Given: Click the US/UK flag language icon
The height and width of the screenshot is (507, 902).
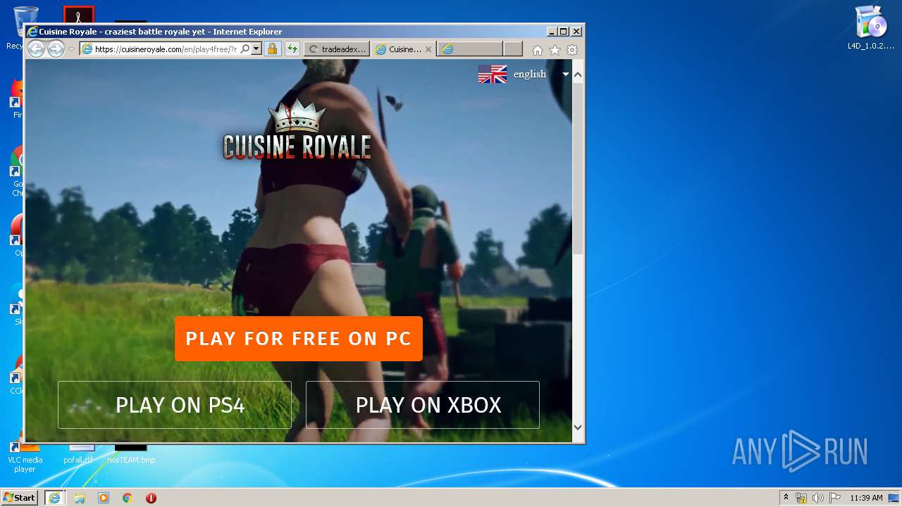Looking at the screenshot, I should (493, 74).
